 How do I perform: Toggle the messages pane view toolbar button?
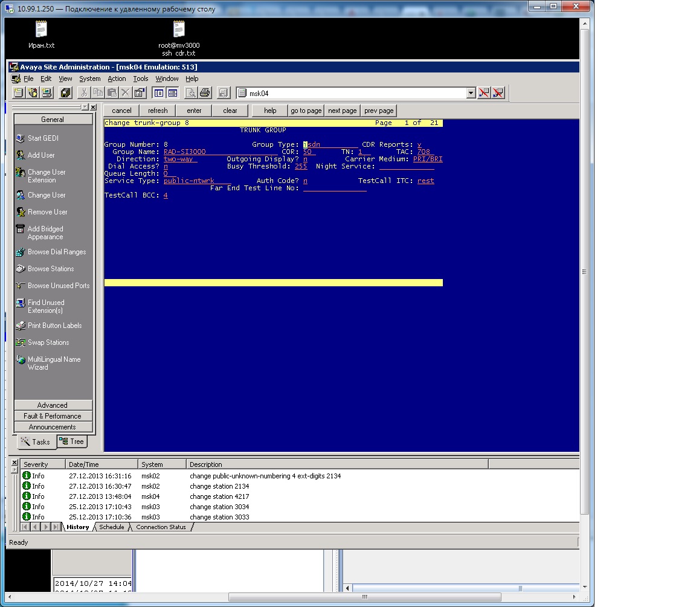click(x=173, y=93)
